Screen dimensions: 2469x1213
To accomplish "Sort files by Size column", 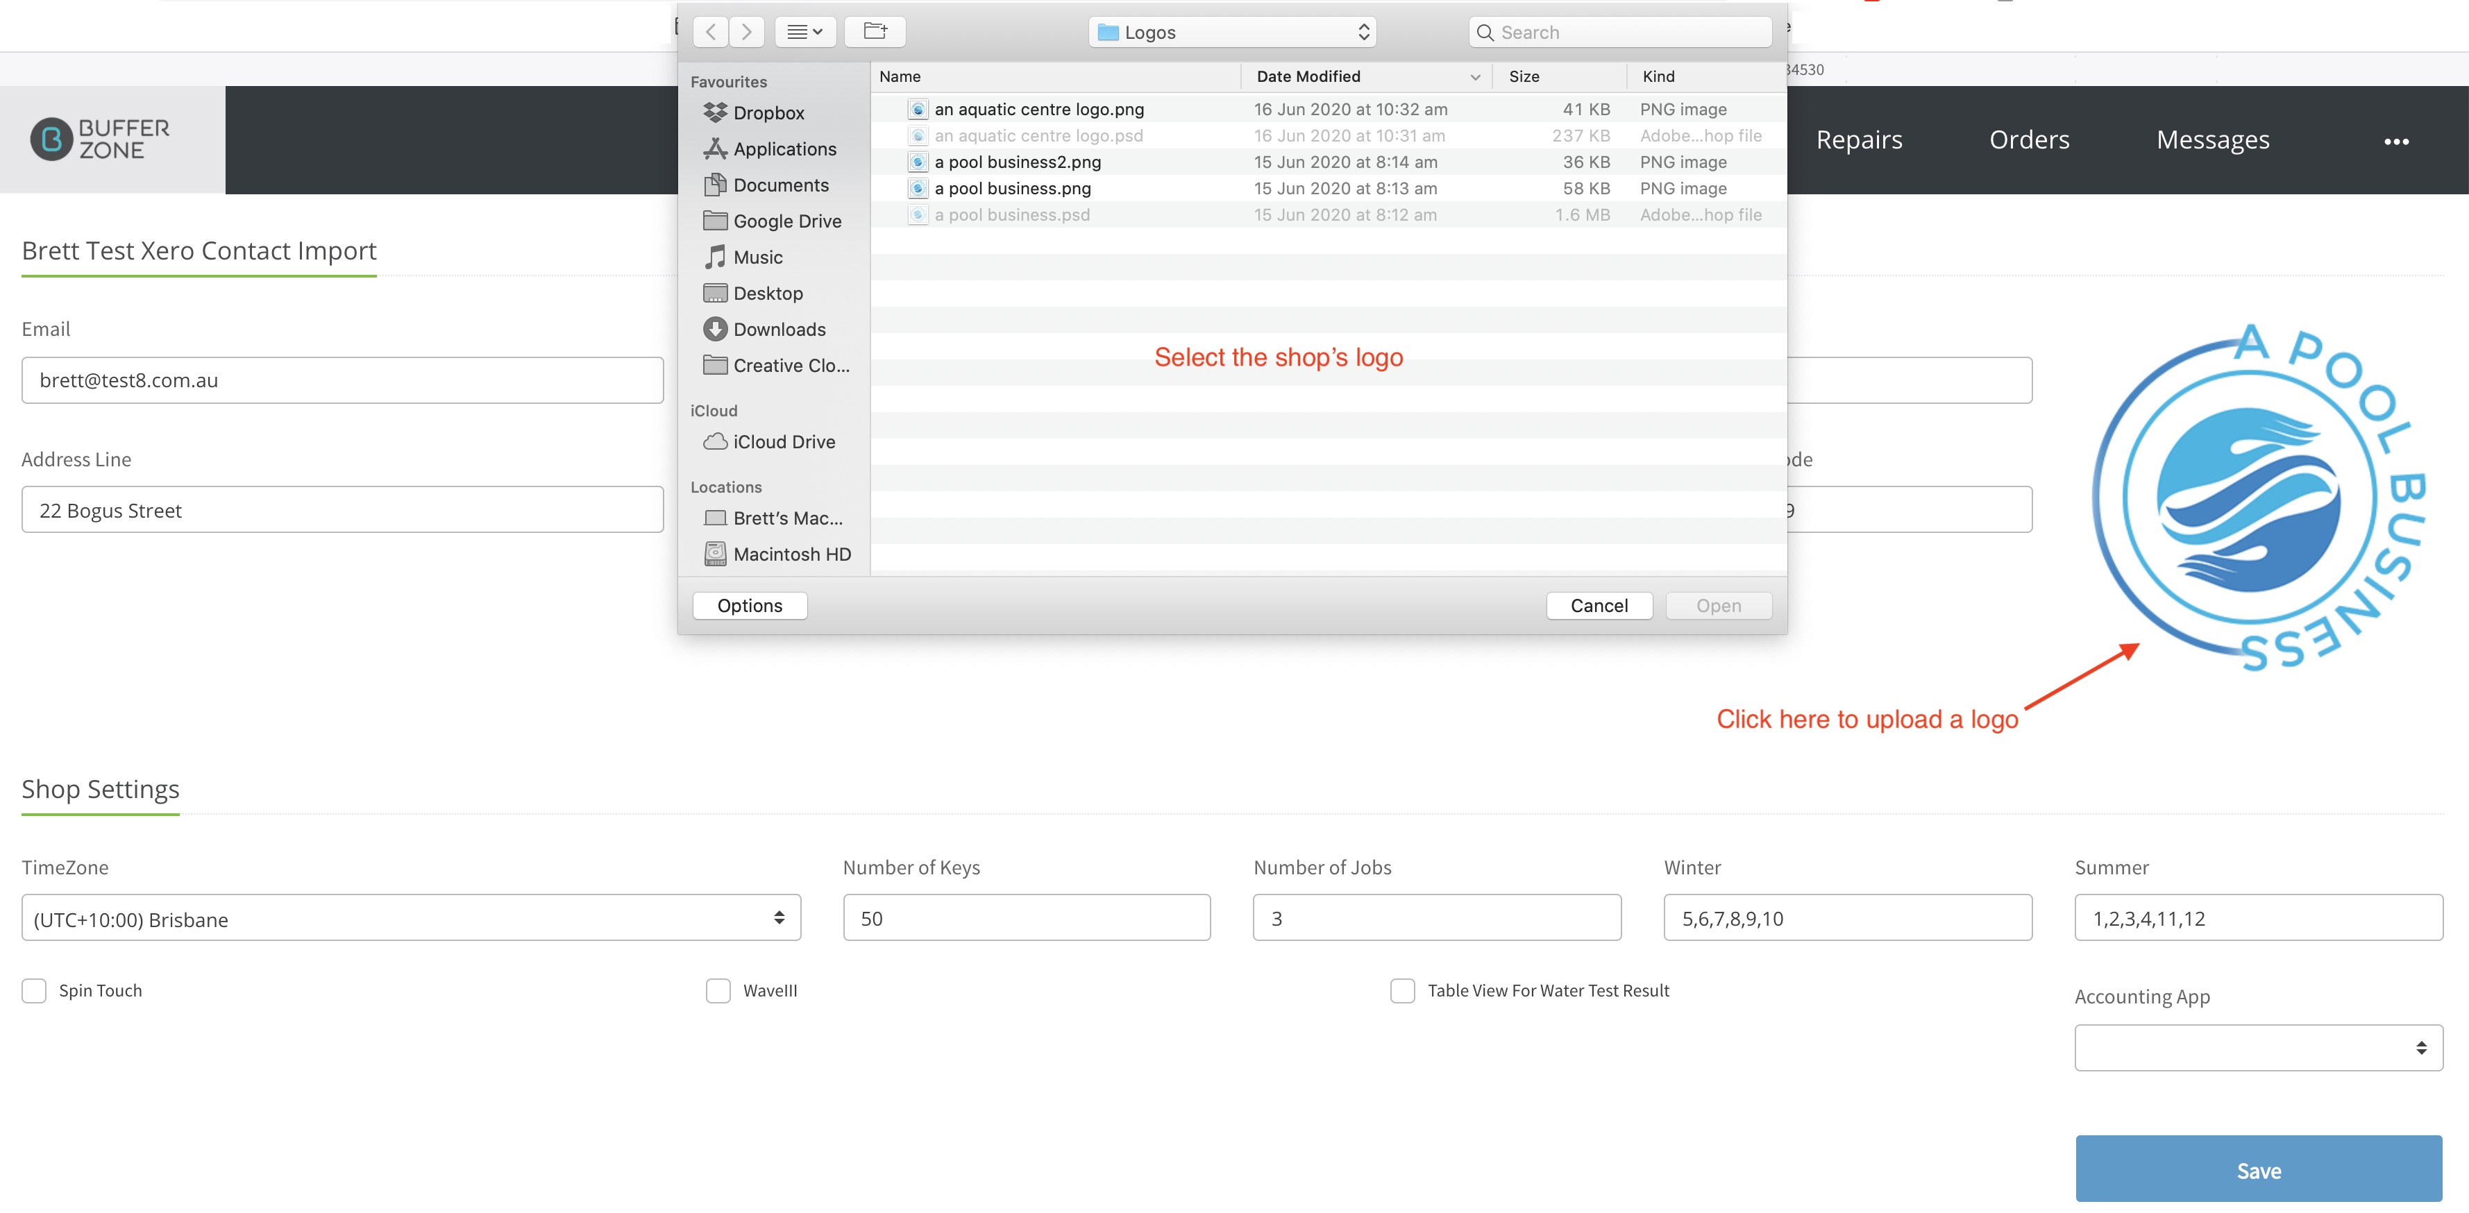I will (1560, 76).
